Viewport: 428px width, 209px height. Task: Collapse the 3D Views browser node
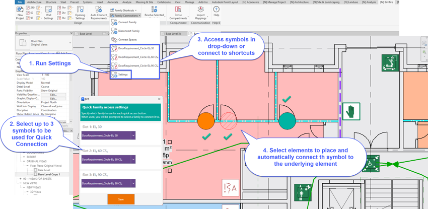(x=27, y=192)
